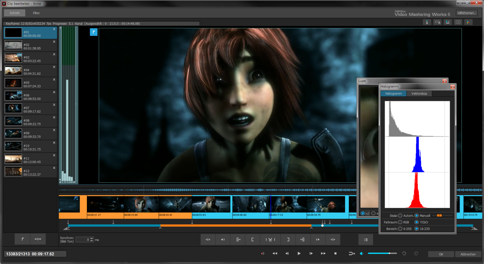Jump to previous cut point
This screenshot has width=484, height=264.
point(208,239)
